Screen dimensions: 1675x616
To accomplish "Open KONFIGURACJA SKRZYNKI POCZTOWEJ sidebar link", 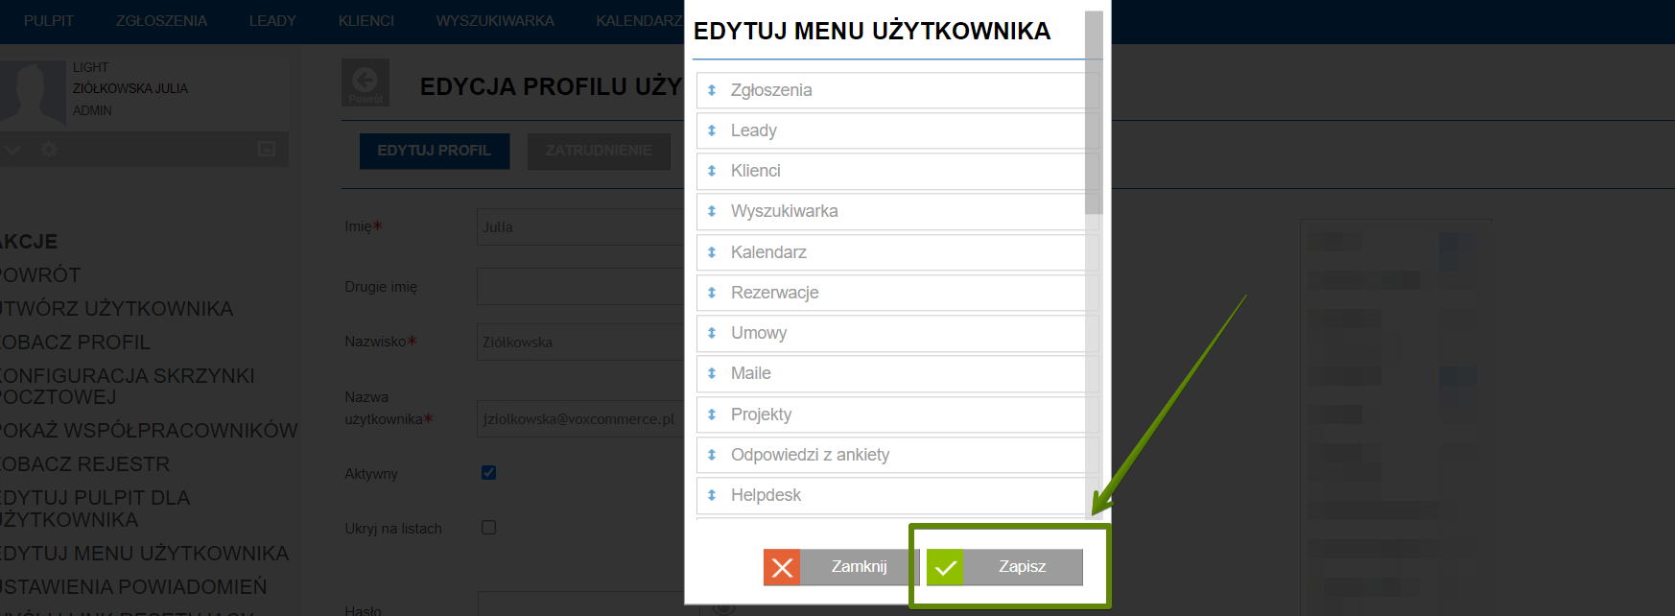I will coord(127,387).
